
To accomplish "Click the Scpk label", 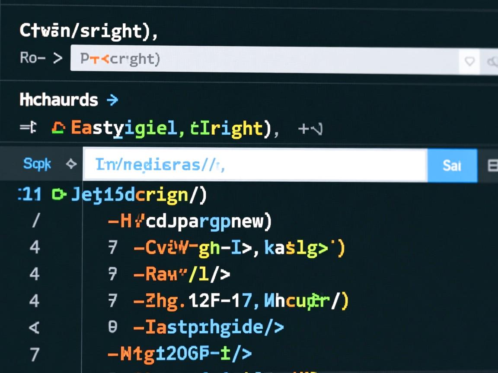I will [x=37, y=164].
